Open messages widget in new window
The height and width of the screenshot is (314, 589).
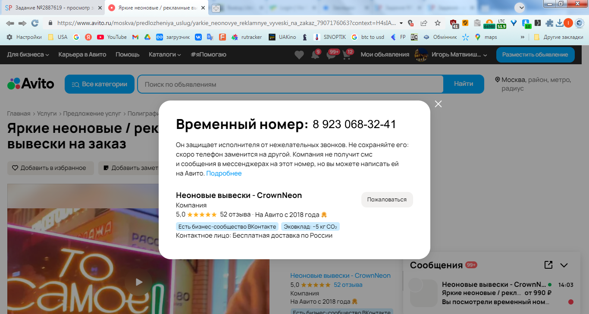548,265
